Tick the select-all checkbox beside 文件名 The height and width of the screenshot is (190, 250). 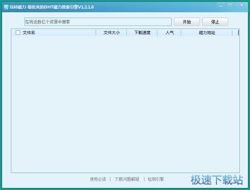pos(18,33)
